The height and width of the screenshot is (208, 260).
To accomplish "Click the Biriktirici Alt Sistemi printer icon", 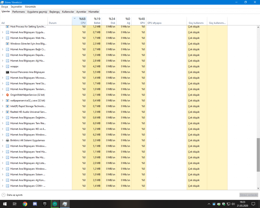I will (x=7, y=140).
